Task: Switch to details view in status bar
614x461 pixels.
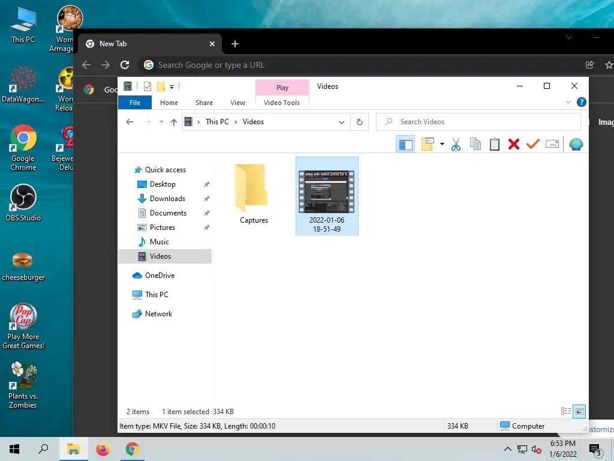Action: click(566, 411)
